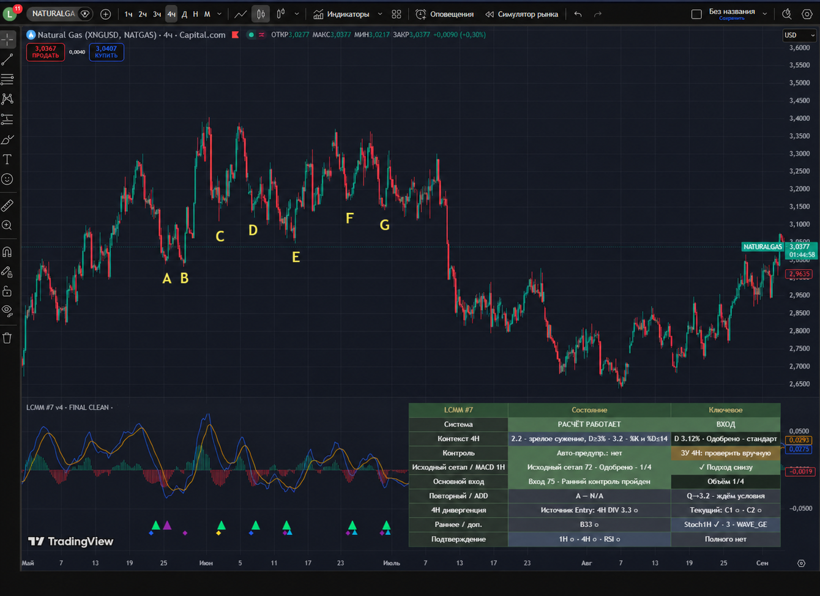The width and height of the screenshot is (820, 596).
Task: Click the Stoch1H WAVE_GE table cell
Action: click(x=726, y=524)
